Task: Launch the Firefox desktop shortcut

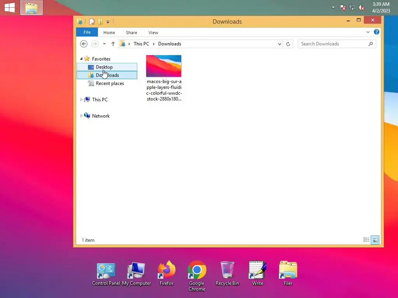Action: point(166,274)
